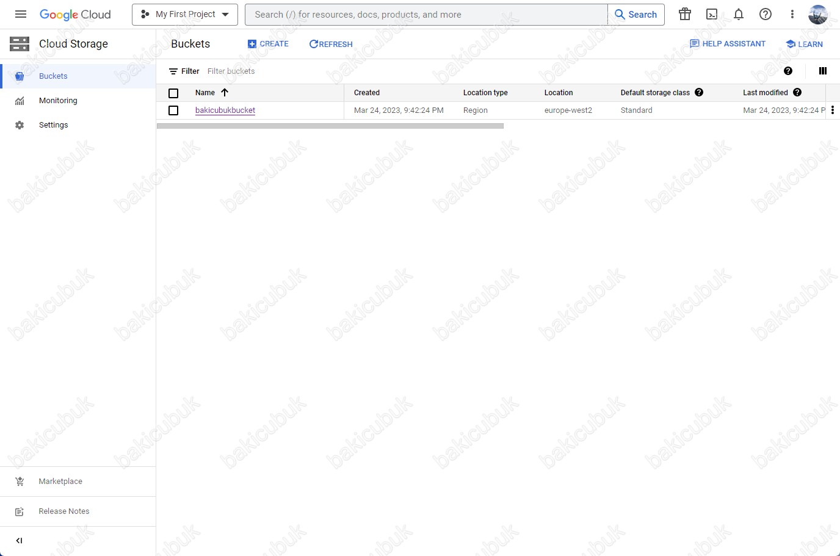Image resolution: width=840 pixels, height=556 pixels.
Task: Open the notifications bell
Action: pyautogui.click(x=739, y=15)
